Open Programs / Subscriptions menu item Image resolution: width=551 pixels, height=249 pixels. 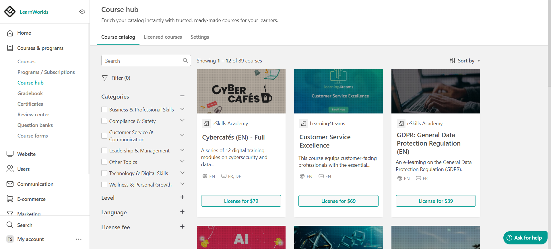point(46,72)
